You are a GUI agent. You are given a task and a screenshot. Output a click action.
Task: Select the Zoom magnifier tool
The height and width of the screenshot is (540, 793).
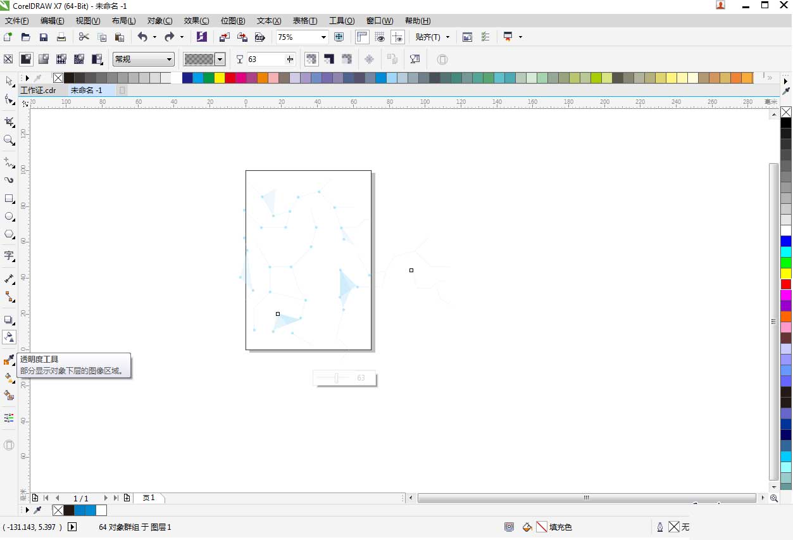(x=9, y=140)
